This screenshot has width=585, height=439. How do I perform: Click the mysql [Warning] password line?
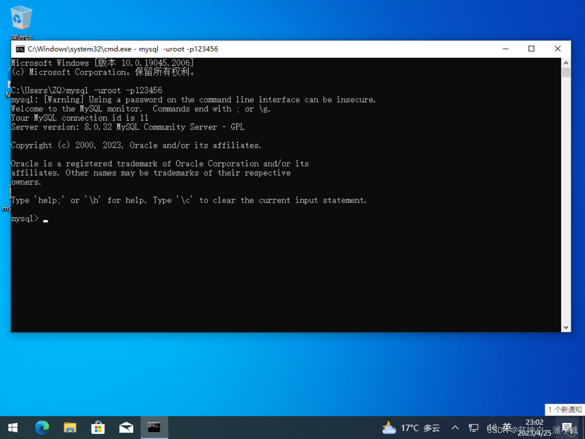[x=193, y=100]
